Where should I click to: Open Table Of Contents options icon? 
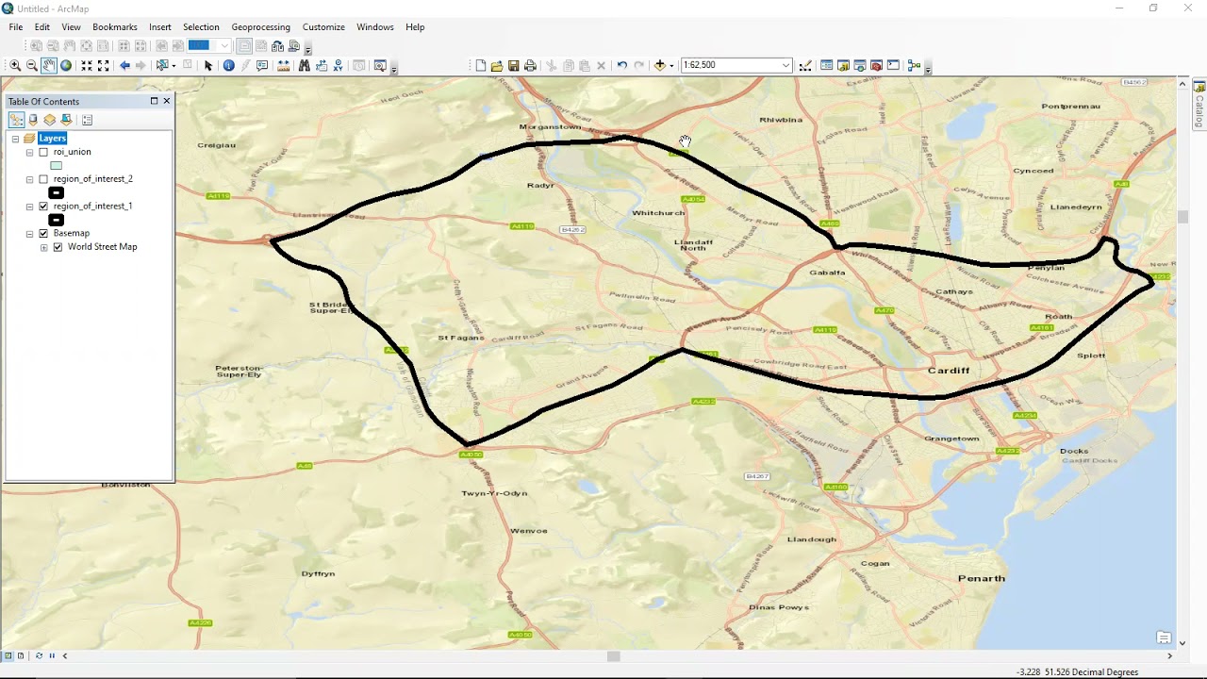pos(88,120)
